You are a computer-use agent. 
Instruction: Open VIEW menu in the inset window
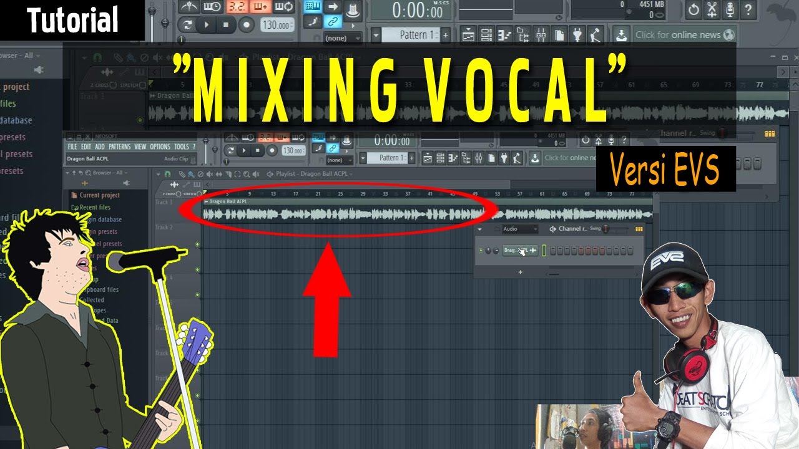(x=140, y=147)
